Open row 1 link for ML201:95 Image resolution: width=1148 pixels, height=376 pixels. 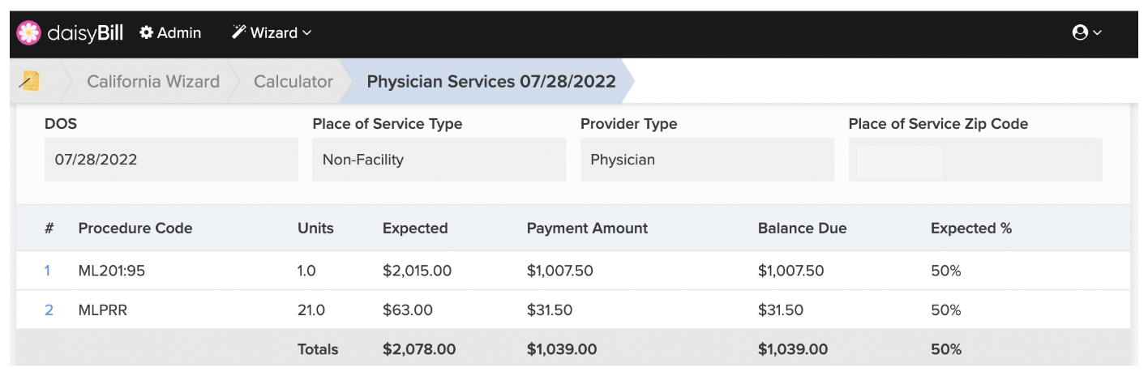pos(47,271)
